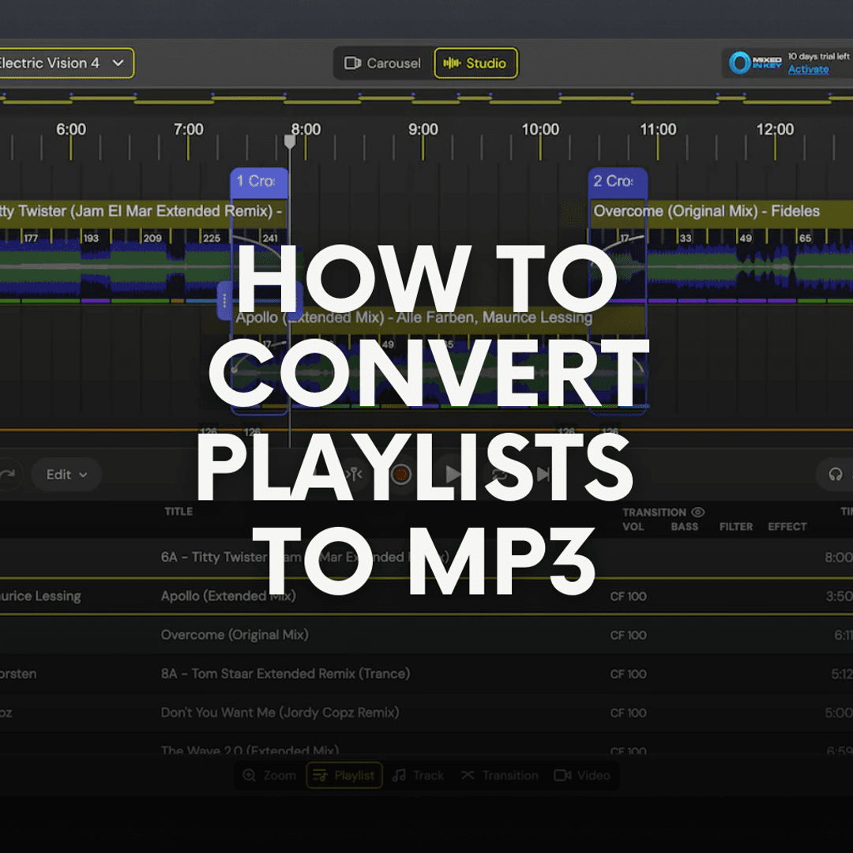Select Playlist in the bottom toolbar
The image size is (853, 853).
pyautogui.click(x=344, y=776)
